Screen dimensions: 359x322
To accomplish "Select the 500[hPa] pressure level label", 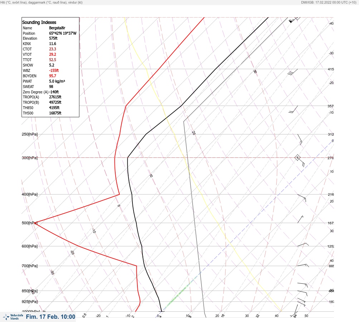I will point(30,223).
